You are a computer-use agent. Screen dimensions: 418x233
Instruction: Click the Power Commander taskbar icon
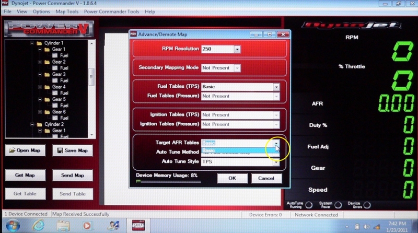coord(137,225)
